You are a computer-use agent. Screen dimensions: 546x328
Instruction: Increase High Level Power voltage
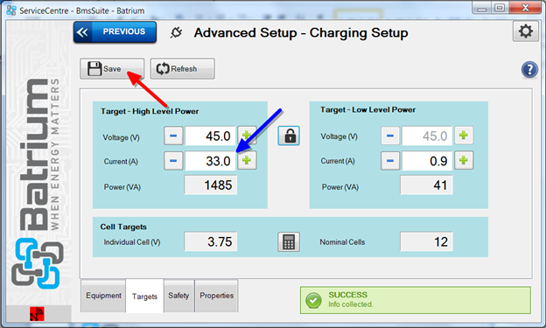click(247, 136)
